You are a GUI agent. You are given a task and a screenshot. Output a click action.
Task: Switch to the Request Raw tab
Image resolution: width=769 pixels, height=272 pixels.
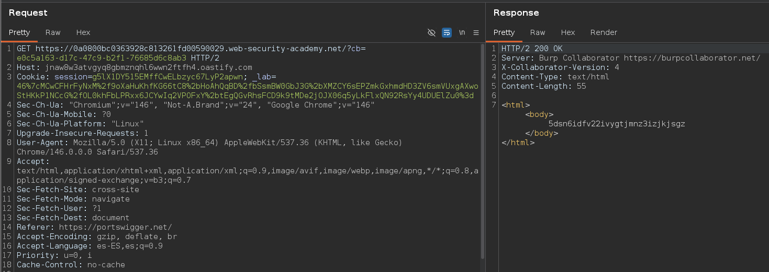click(x=53, y=32)
